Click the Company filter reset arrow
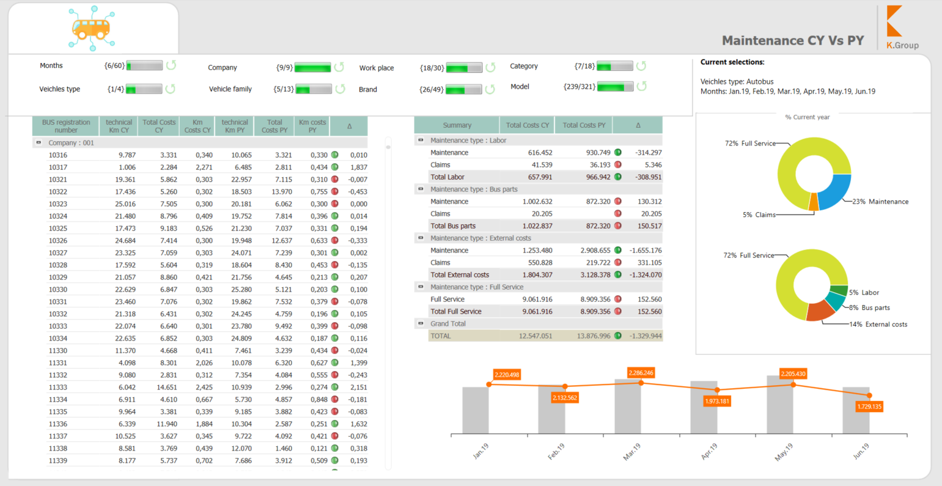942x486 pixels. point(339,67)
